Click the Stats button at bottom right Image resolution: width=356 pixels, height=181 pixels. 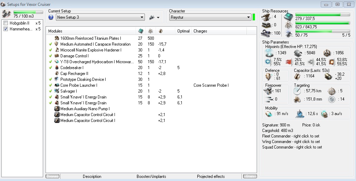click(250, 177)
